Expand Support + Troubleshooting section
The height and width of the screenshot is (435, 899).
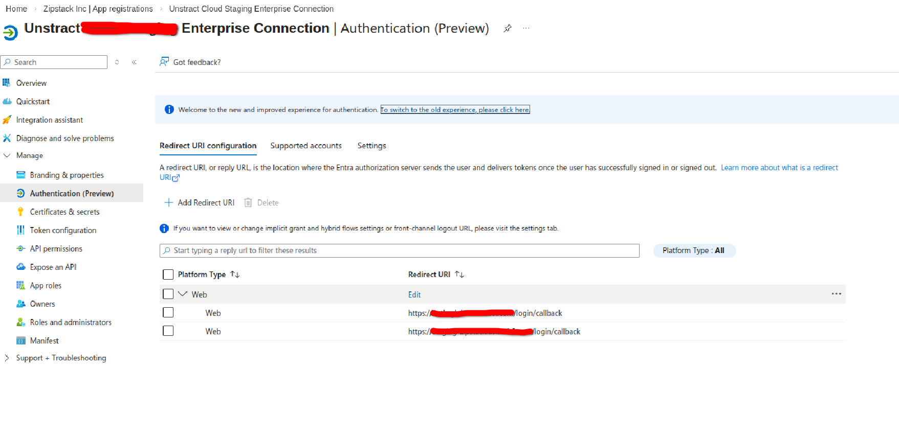pyautogui.click(x=7, y=358)
